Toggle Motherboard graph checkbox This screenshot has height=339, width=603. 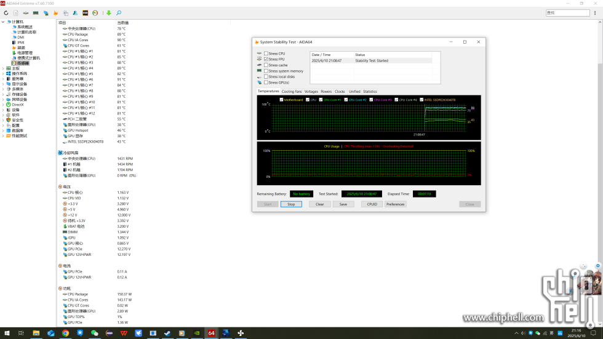coord(282,100)
